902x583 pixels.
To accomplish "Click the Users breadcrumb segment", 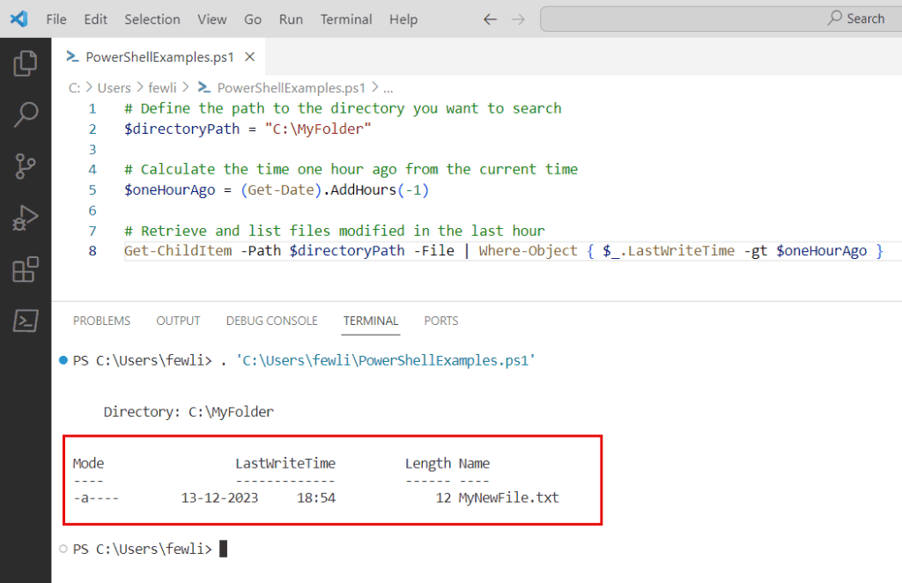I will point(114,88).
